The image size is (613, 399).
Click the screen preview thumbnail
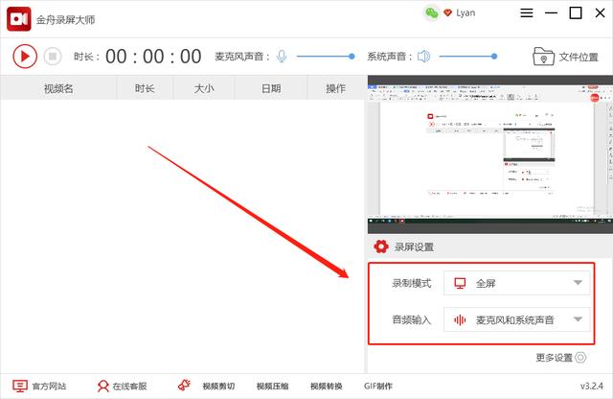(489, 154)
